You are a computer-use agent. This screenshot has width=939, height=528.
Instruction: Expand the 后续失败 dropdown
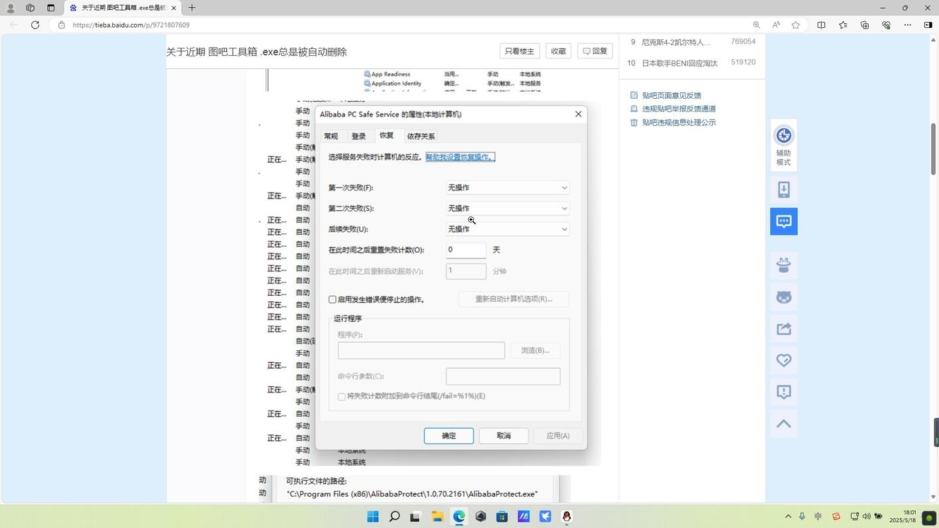(x=508, y=229)
